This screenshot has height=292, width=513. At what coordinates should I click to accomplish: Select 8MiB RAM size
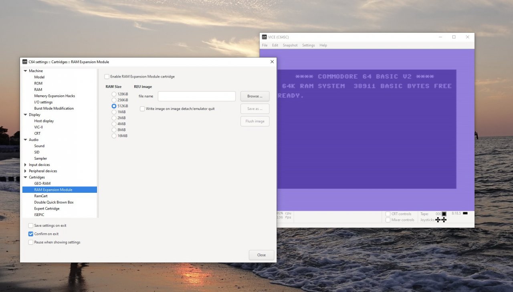tap(114, 130)
